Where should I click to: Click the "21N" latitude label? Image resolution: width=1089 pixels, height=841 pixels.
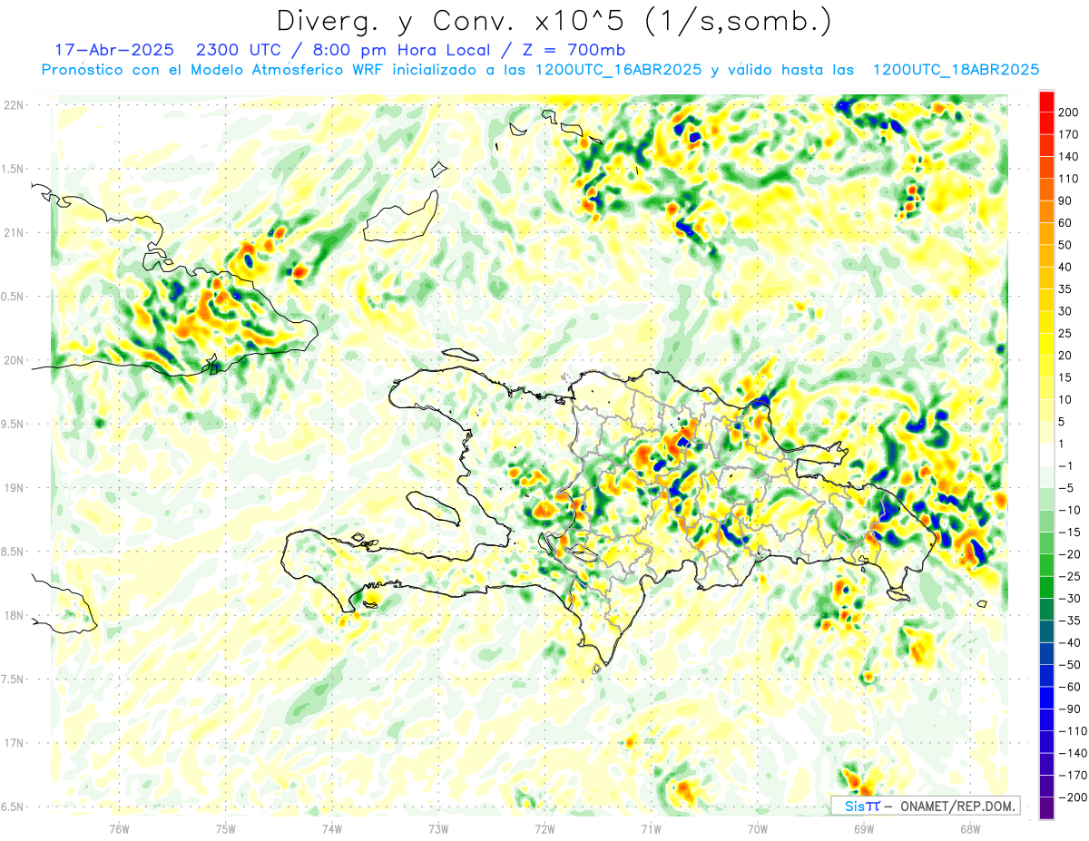tap(15, 232)
